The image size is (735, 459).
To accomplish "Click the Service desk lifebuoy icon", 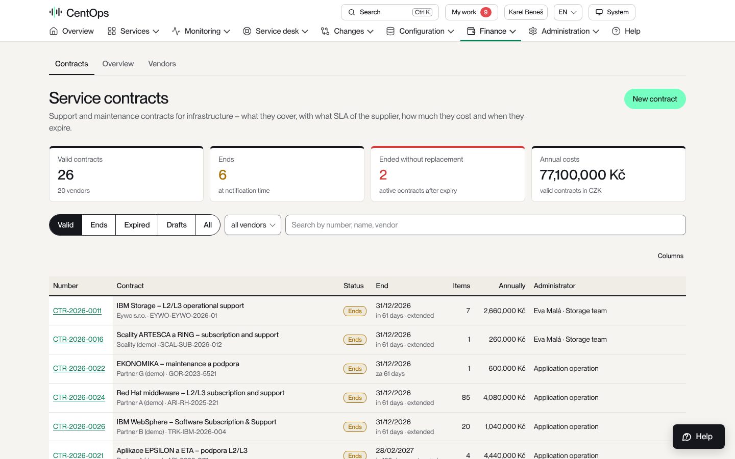I will click(247, 31).
